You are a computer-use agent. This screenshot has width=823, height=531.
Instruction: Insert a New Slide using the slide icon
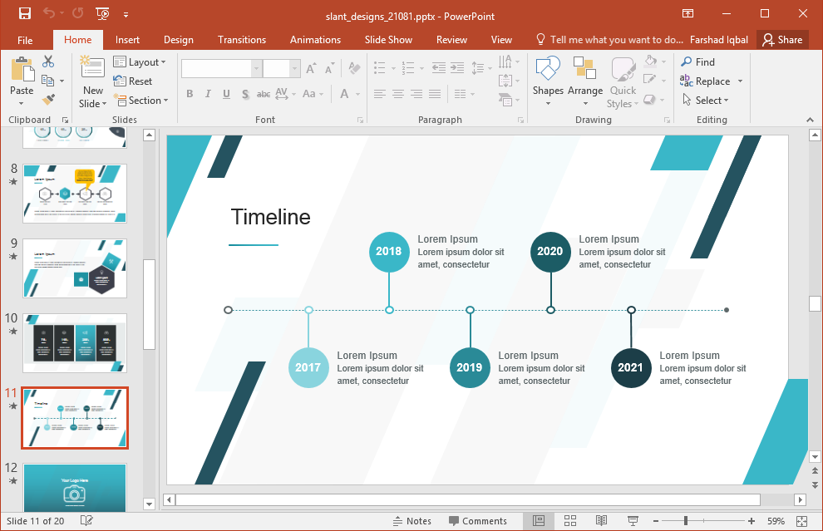click(92, 68)
